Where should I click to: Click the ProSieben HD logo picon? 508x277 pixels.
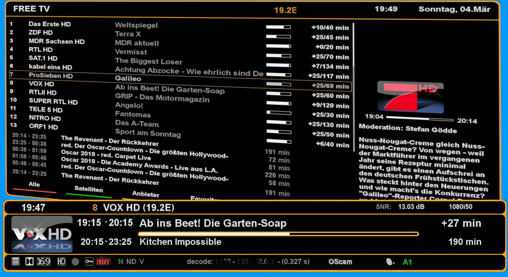[x=410, y=96]
